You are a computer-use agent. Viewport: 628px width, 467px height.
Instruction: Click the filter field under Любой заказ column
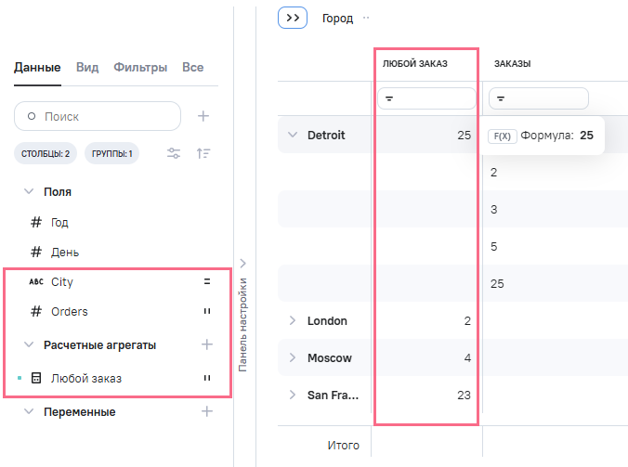[x=425, y=97]
